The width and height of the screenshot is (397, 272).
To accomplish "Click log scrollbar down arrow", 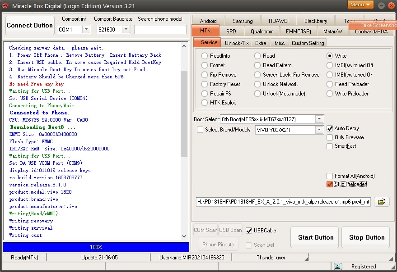I will pos(184,236).
